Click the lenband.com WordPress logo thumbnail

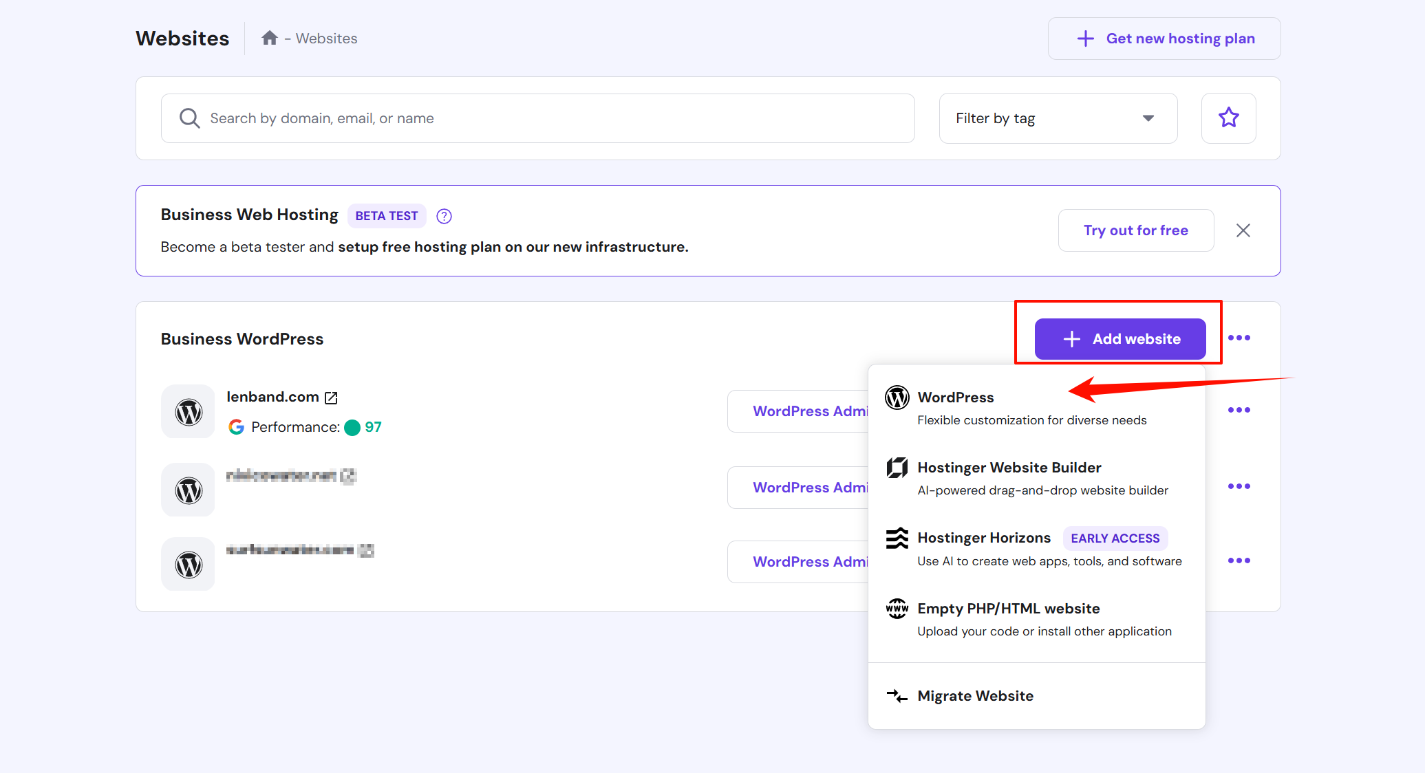point(188,412)
